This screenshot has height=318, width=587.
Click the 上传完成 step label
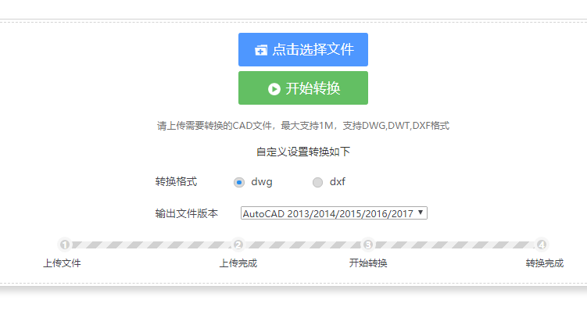[238, 263]
